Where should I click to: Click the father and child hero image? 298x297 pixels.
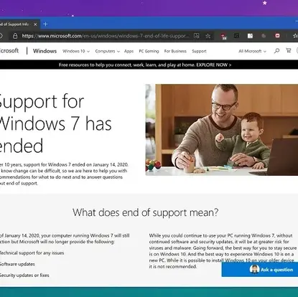(222, 130)
